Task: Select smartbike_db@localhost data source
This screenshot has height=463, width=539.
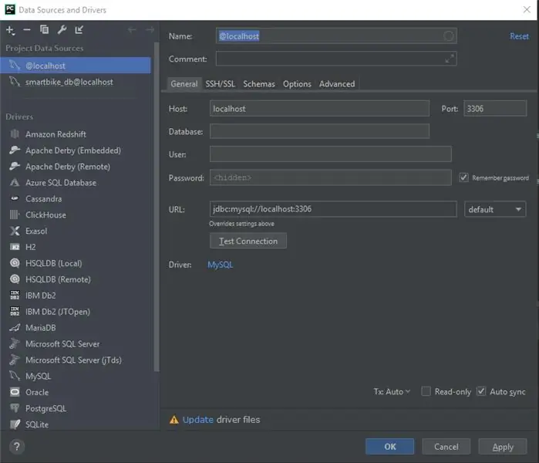Action: (76, 82)
